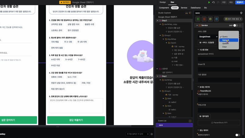Select Clear in the dropdown menu
This screenshot has width=245, height=138.
[x=228, y=47]
